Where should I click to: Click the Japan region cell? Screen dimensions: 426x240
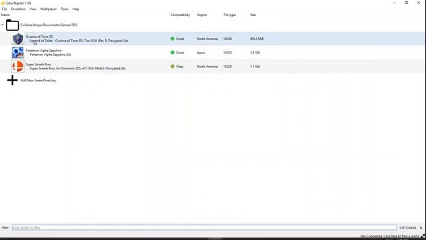201,53
